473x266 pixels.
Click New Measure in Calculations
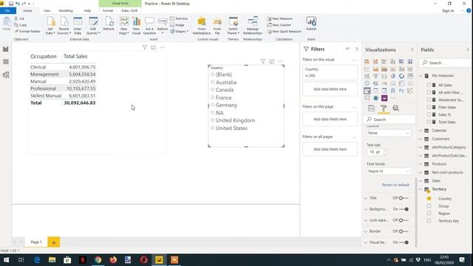tap(279, 18)
